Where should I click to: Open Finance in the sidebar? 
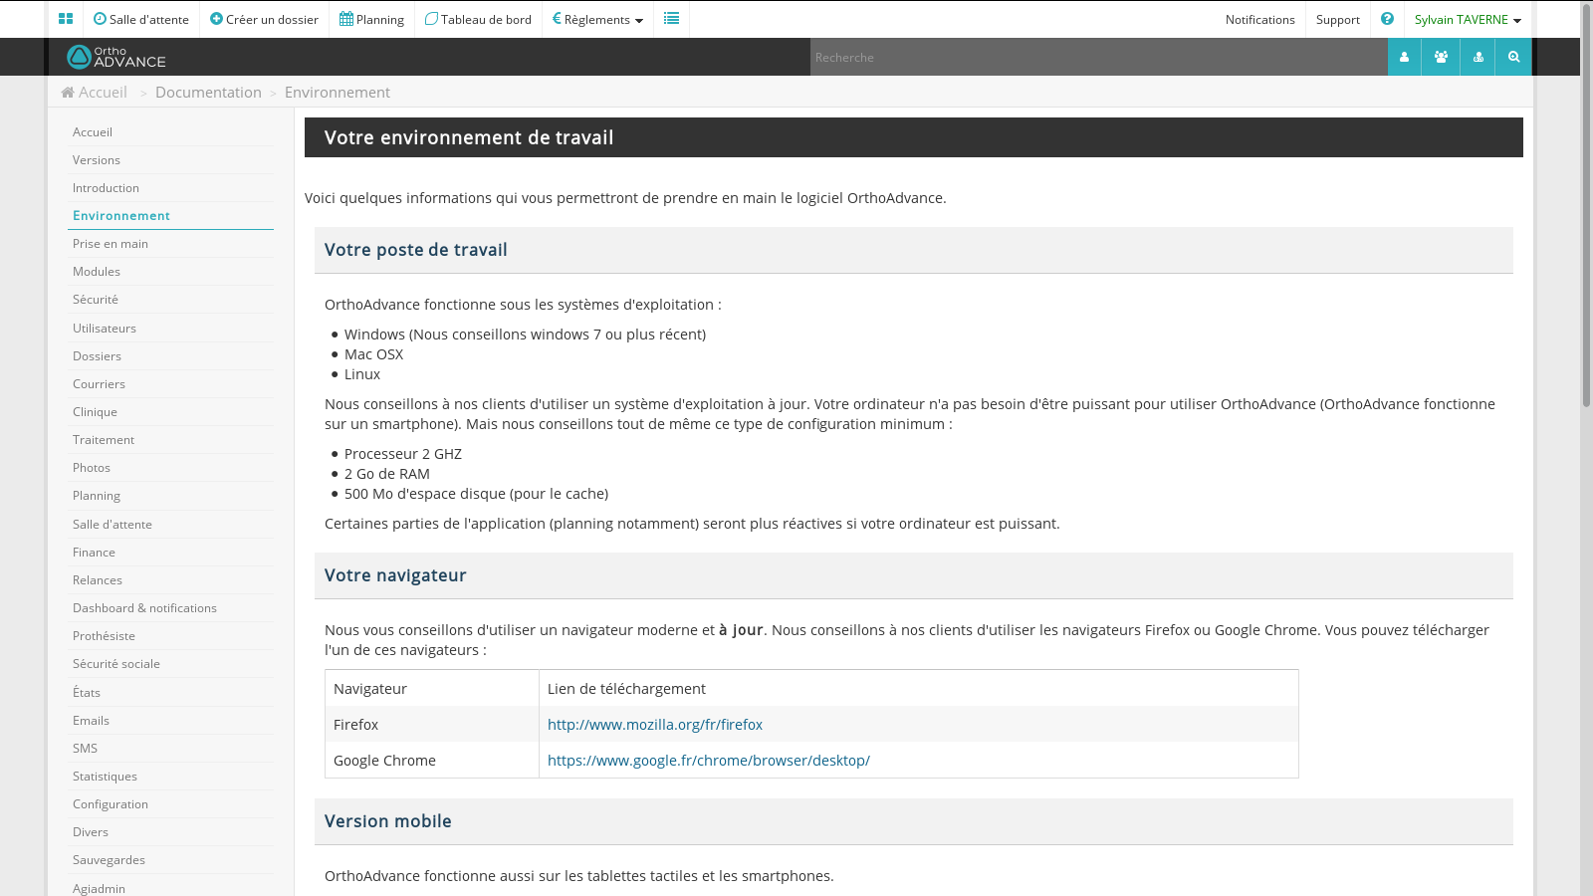[x=170, y=553]
